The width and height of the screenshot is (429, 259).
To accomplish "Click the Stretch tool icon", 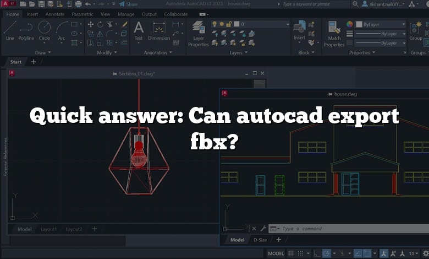I will [x=91, y=43].
